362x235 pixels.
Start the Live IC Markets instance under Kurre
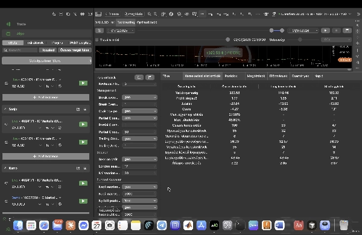point(83,183)
